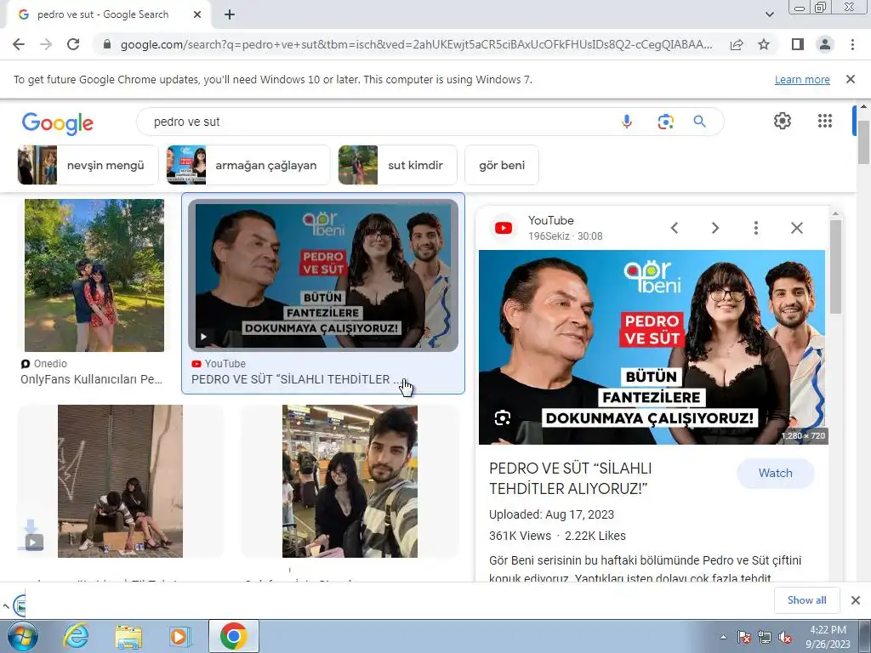Launch Internet Explorer from taskbar
This screenshot has height=653, width=871.
coord(76,636)
